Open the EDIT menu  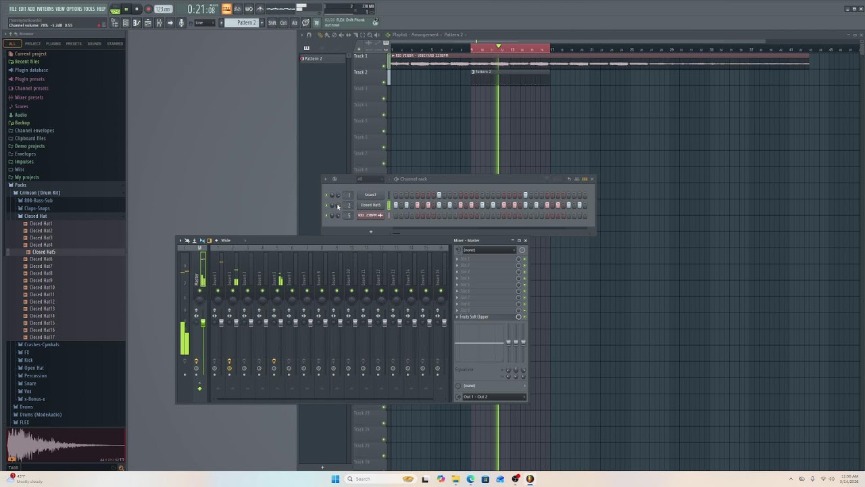coord(22,9)
